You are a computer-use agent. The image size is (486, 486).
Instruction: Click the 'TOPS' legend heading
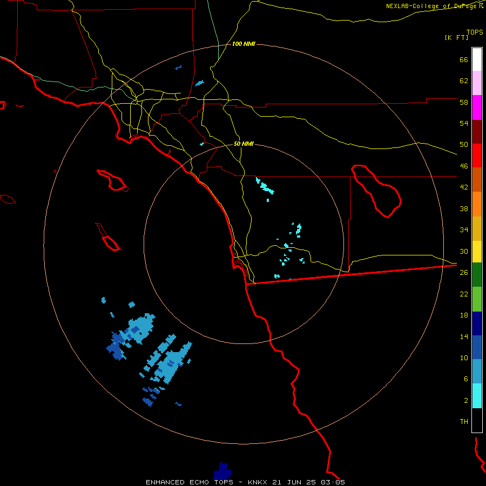point(475,32)
